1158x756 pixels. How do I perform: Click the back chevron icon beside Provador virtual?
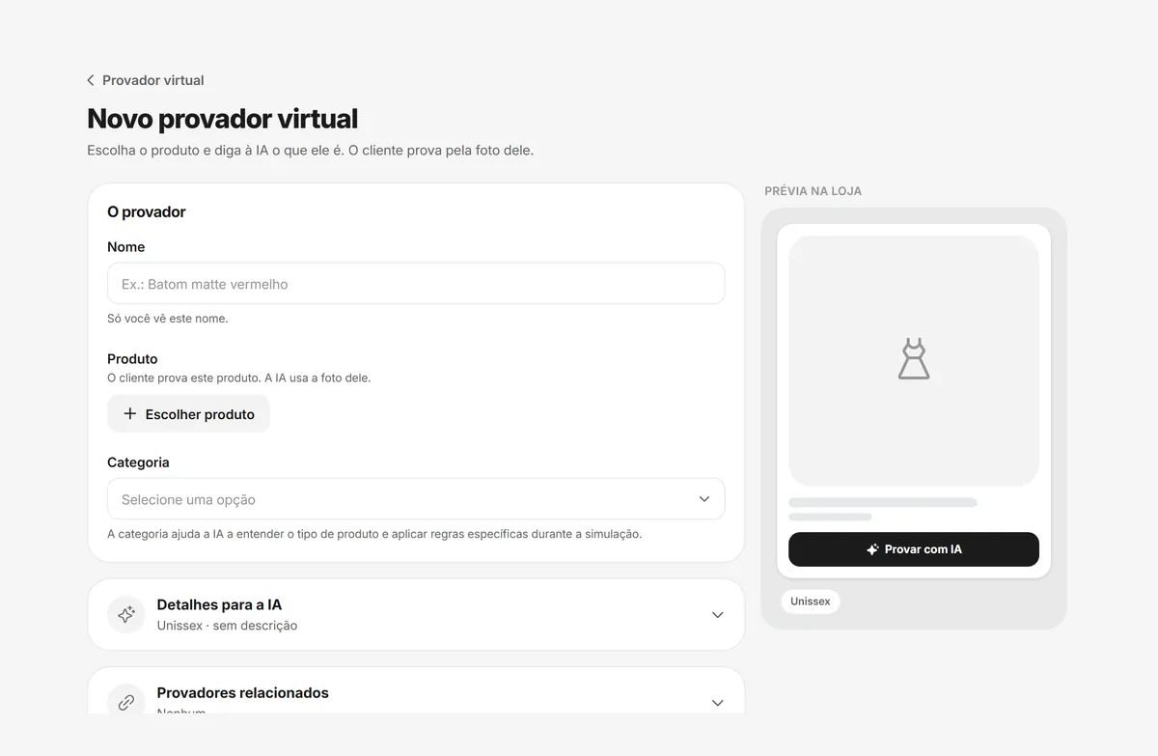[91, 80]
